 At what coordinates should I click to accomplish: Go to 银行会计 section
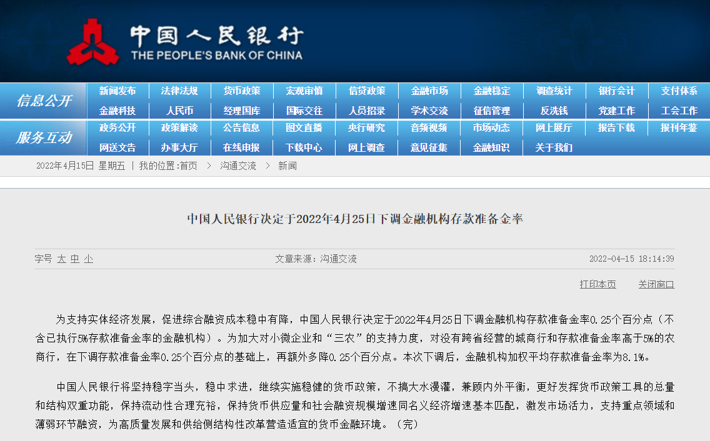617,91
